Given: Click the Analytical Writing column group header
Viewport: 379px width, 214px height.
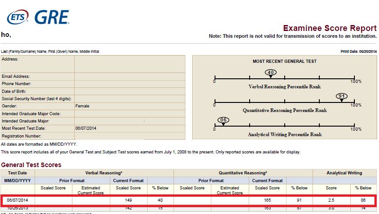Looking at the screenshot, I should click(x=344, y=173).
